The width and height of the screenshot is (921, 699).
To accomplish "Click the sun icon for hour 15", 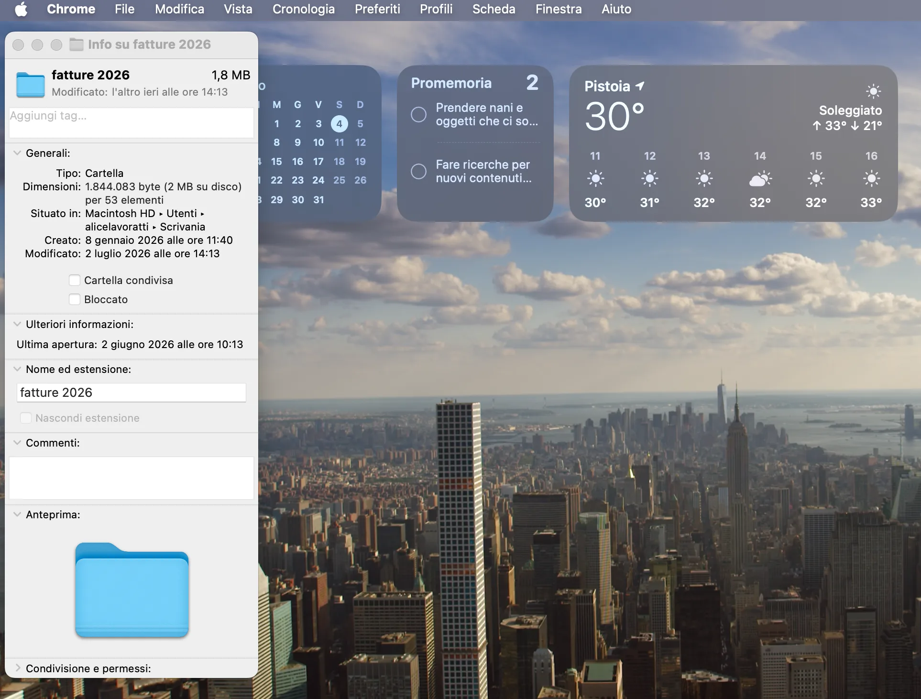I will pyautogui.click(x=816, y=179).
